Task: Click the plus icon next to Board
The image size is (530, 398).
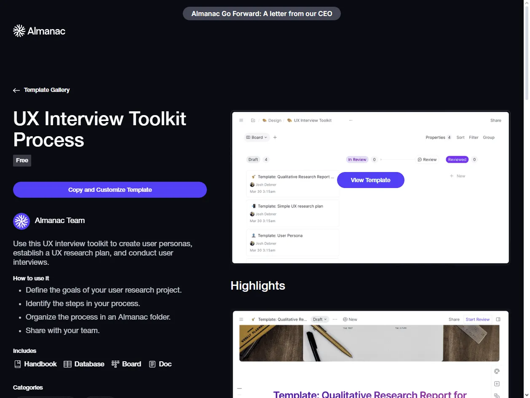Action: [x=275, y=137]
